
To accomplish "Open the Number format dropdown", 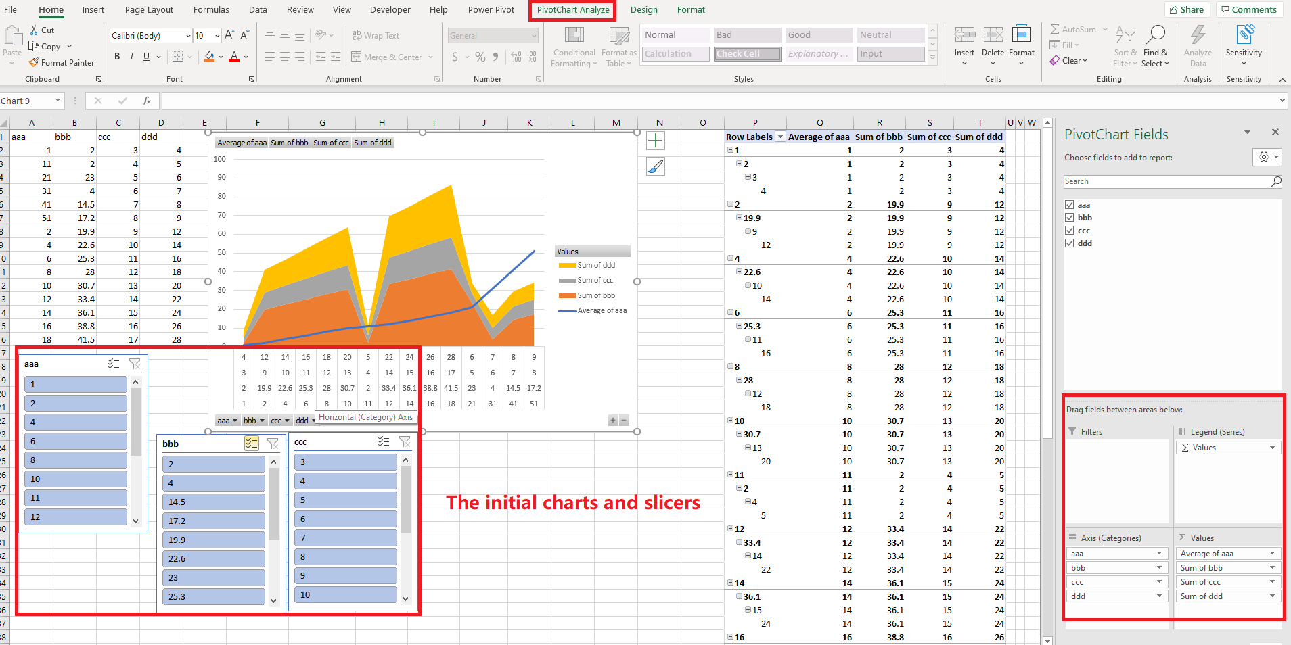I will click(534, 36).
